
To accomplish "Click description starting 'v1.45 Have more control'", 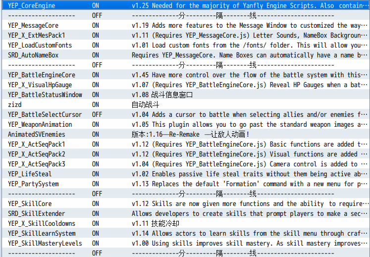I will coord(250,75).
